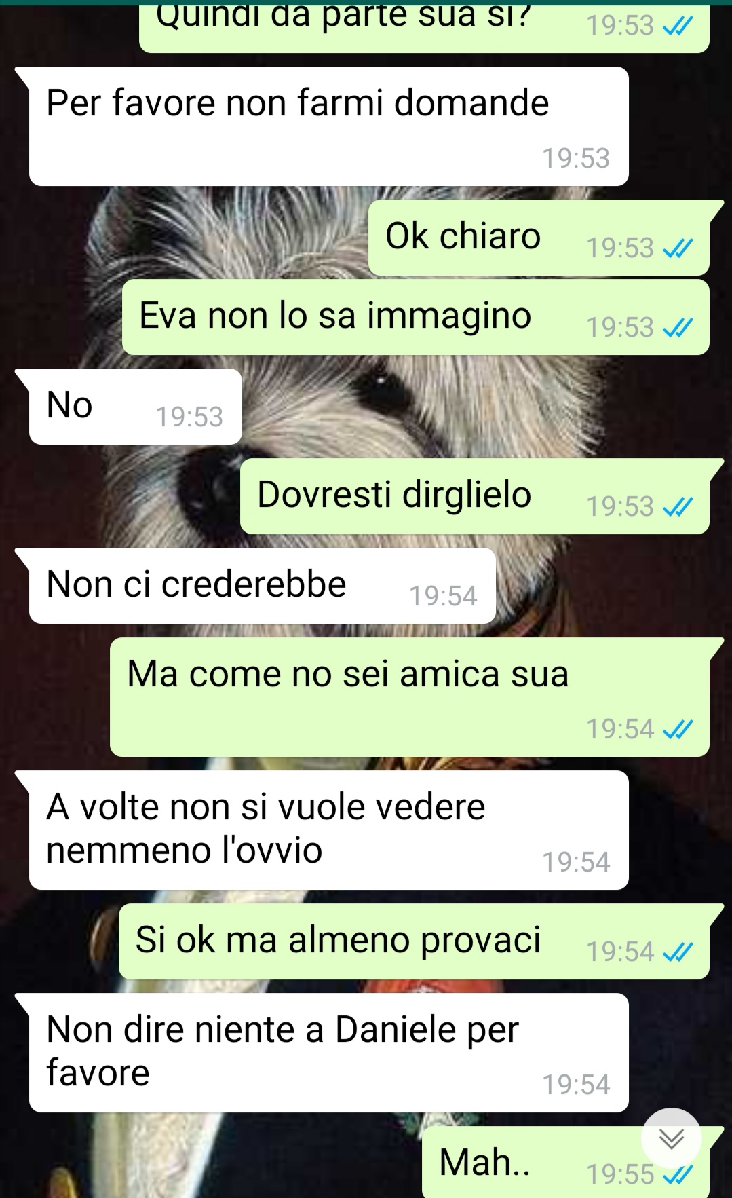Tap the 'Mah..' message text
The image size is (732, 1198).
tap(484, 1161)
